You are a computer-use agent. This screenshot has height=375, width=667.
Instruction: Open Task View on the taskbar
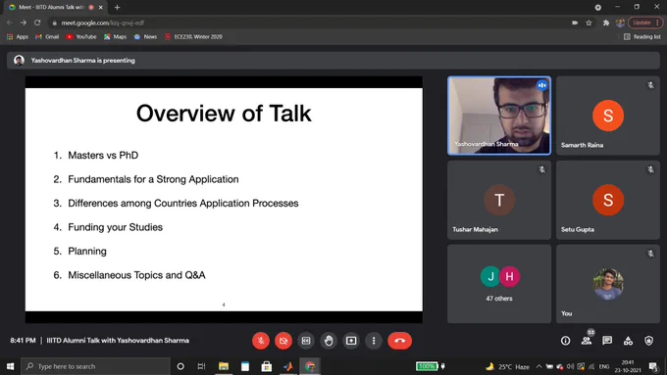point(202,366)
